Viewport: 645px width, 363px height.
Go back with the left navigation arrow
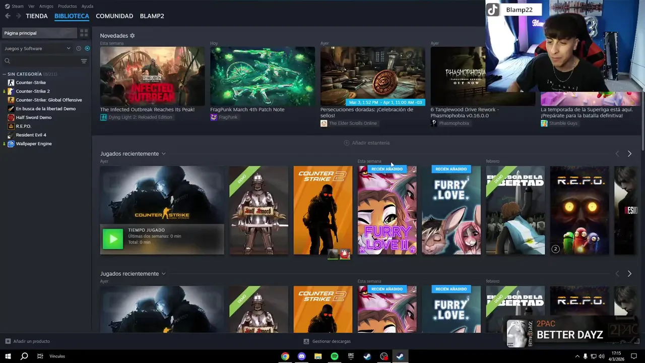pos(8,16)
